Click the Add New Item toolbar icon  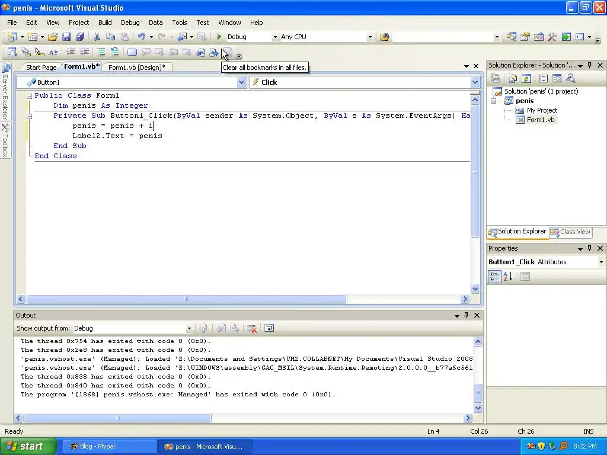33,37
